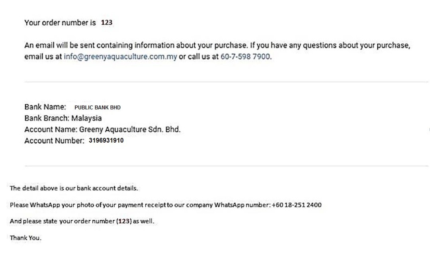Click the 60-7-598 7900 phone link
The image size is (430, 260).
pos(245,57)
